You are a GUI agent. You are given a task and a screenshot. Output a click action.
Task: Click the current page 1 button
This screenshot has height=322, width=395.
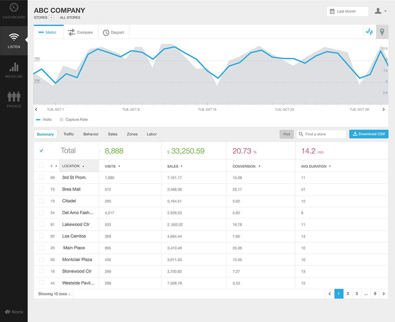[x=339, y=294]
